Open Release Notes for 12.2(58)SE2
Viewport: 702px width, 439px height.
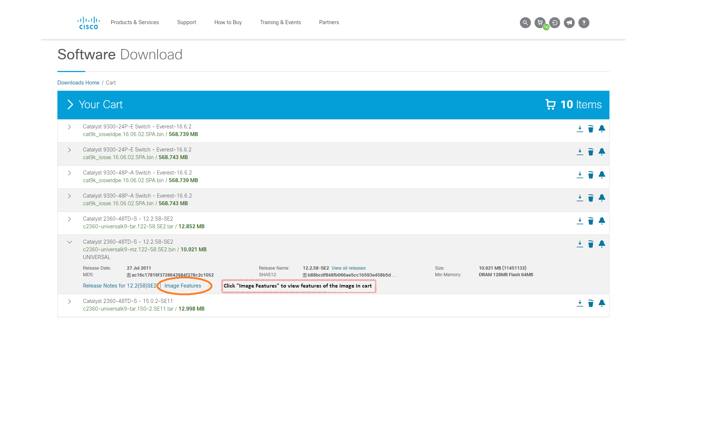point(120,286)
